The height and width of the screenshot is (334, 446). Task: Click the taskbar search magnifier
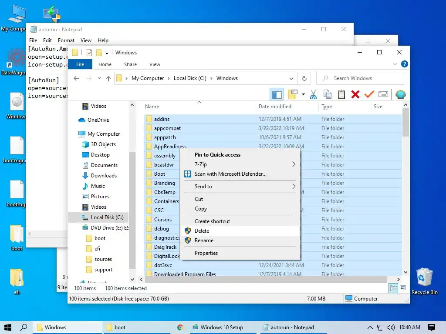(24, 327)
